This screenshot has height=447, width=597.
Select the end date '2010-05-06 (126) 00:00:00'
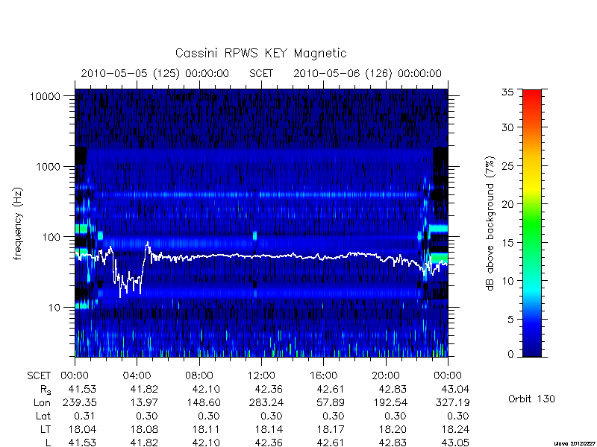367,73
